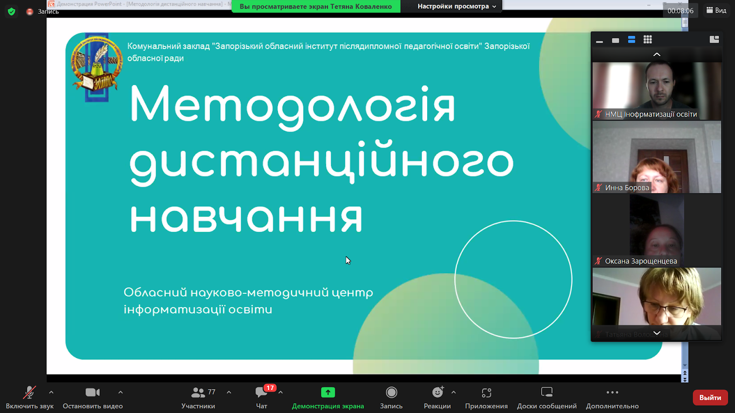Unmute microphone with Включить звук

point(29,397)
